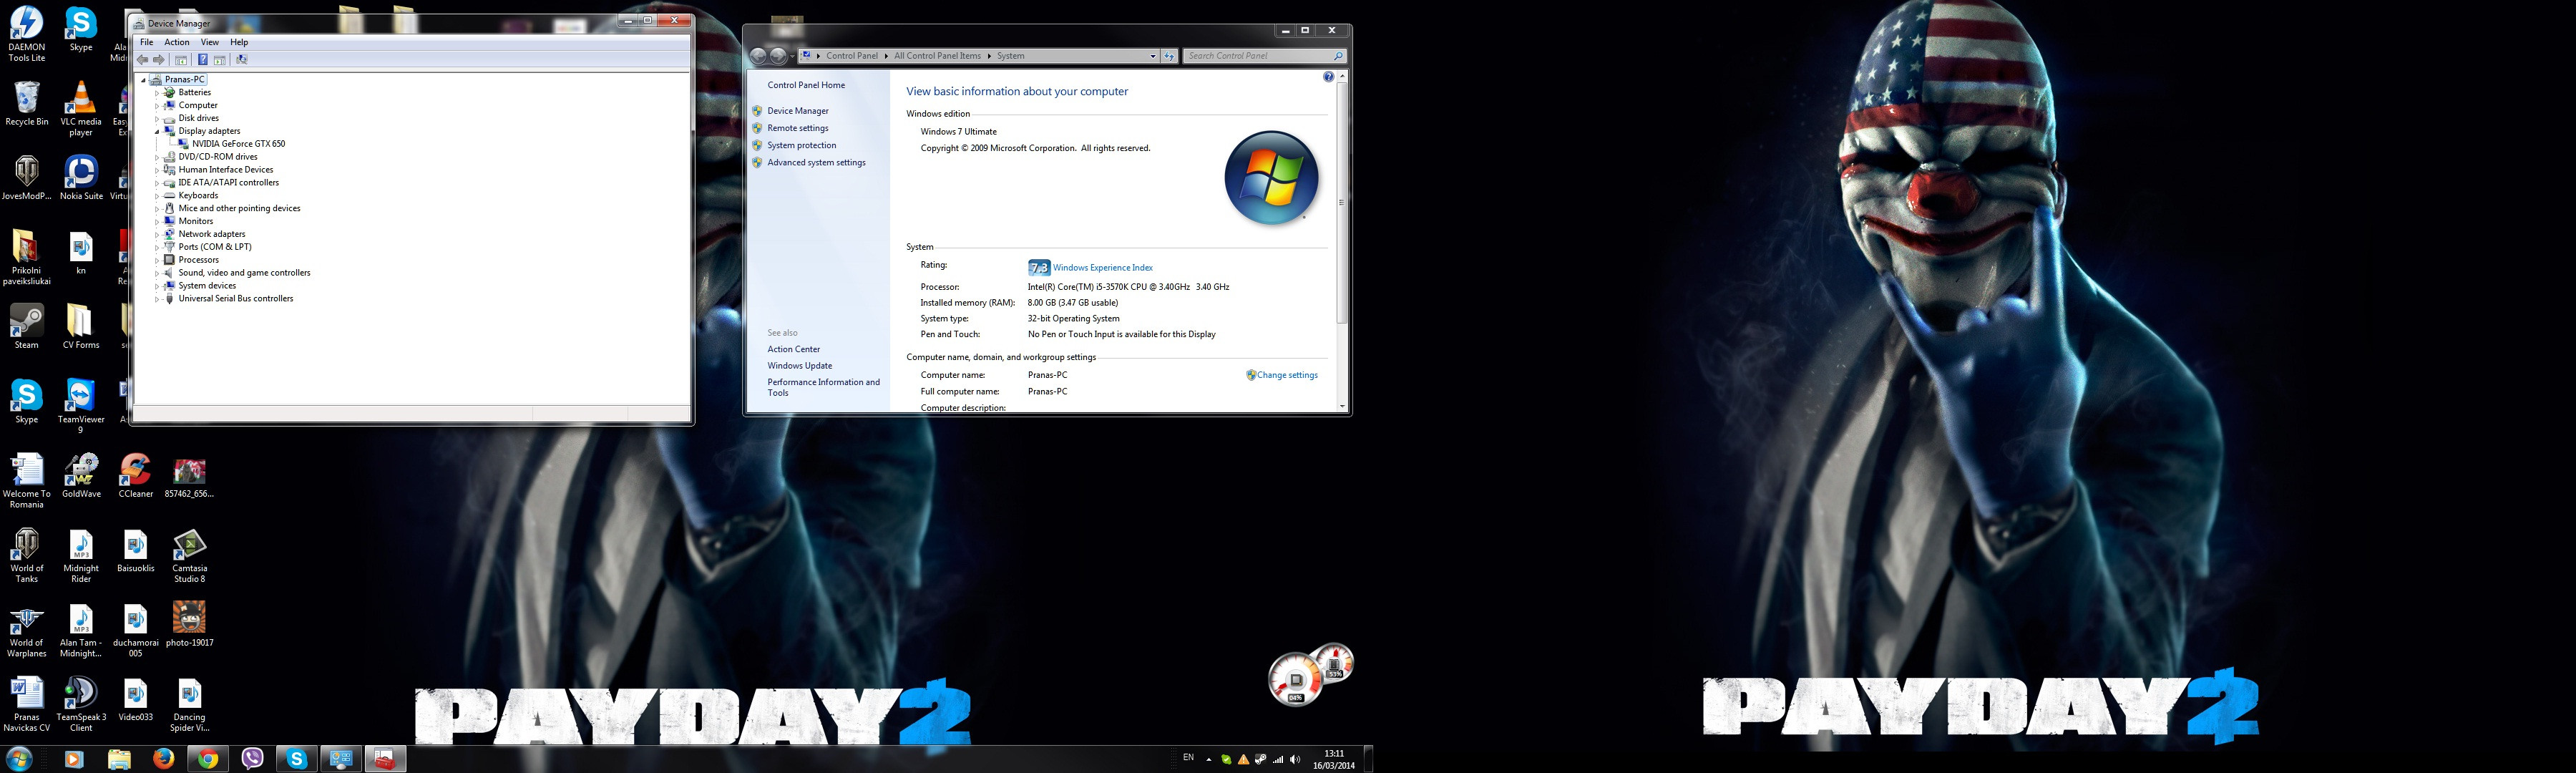Expand Processors node in device tree
The image size is (2576, 773).
[157, 260]
